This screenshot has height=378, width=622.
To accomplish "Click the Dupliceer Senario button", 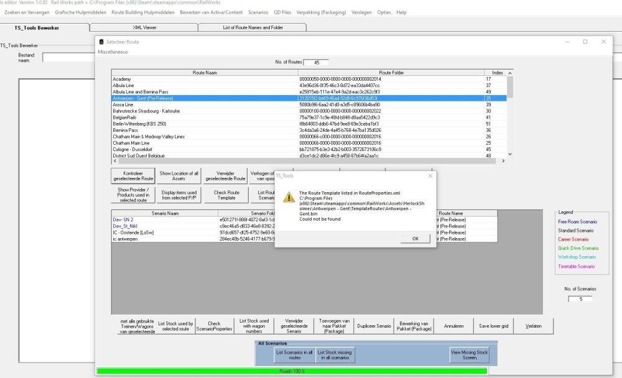I will (374, 326).
